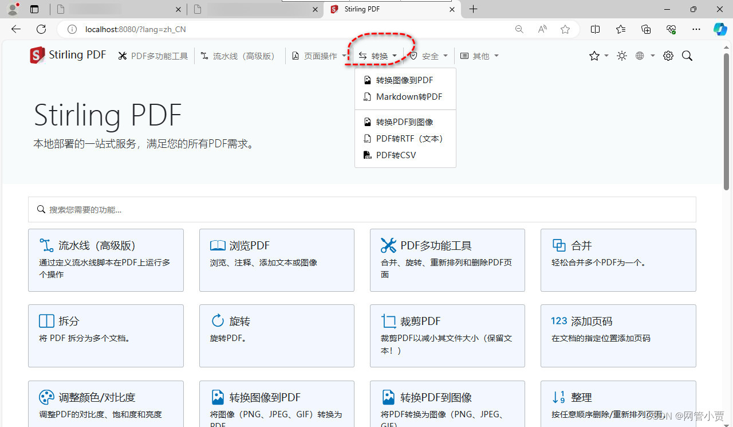
Task: Open 流水线（高级版）in the navbar
Action: [238, 56]
